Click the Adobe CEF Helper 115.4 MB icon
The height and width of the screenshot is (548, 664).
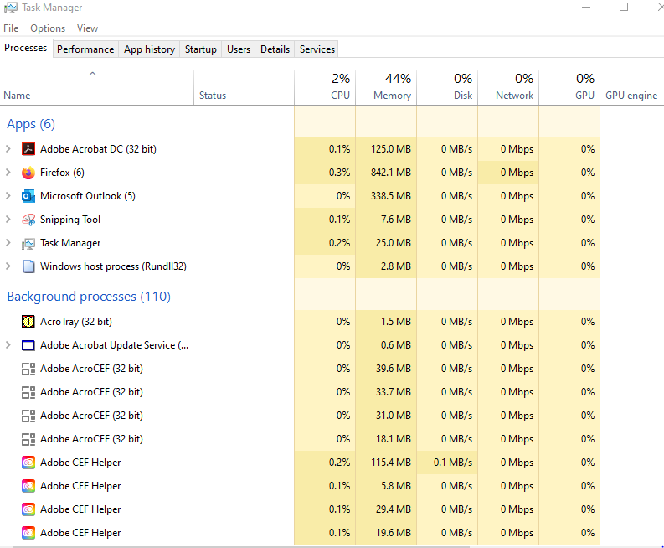point(28,463)
